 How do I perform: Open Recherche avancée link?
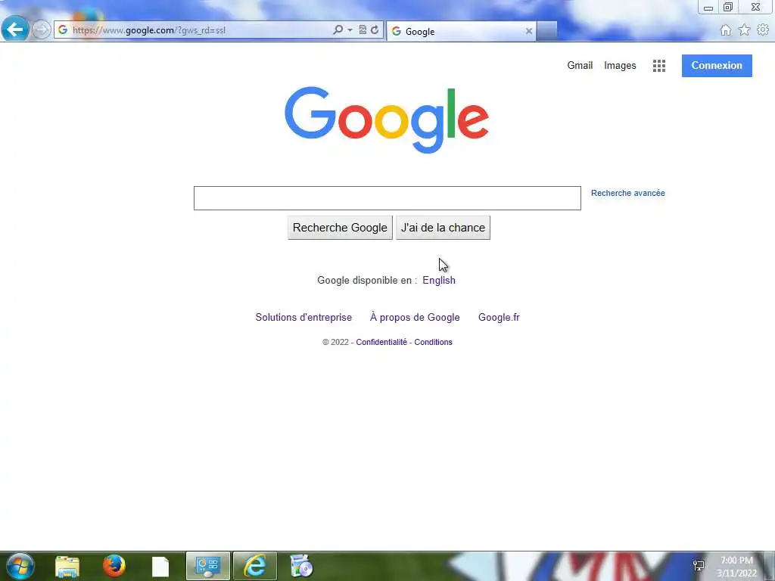pos(627,193)
